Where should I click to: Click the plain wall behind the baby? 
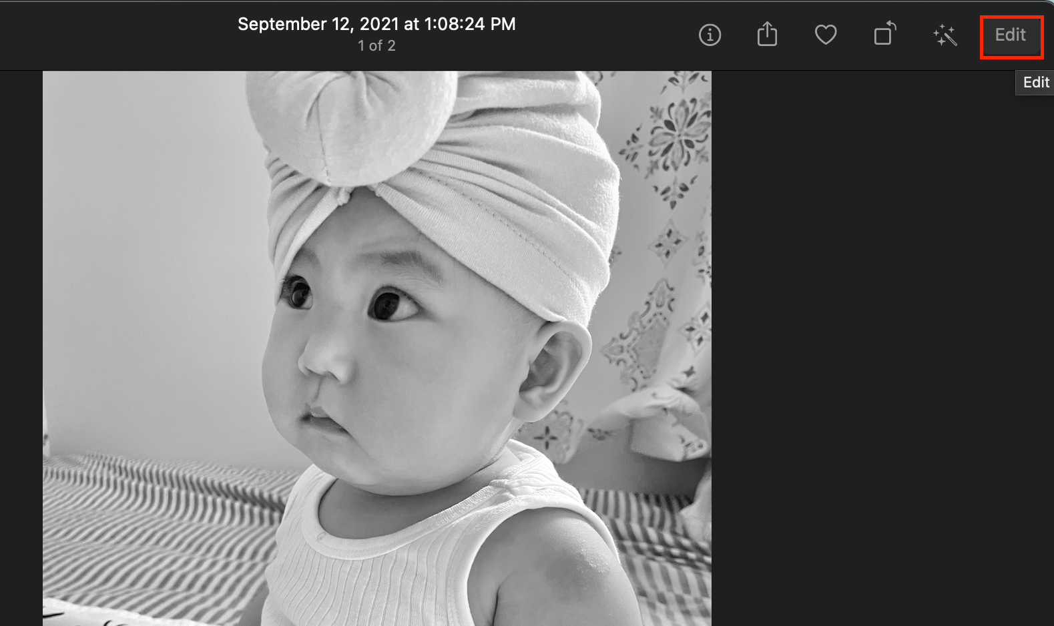(147, 267)
